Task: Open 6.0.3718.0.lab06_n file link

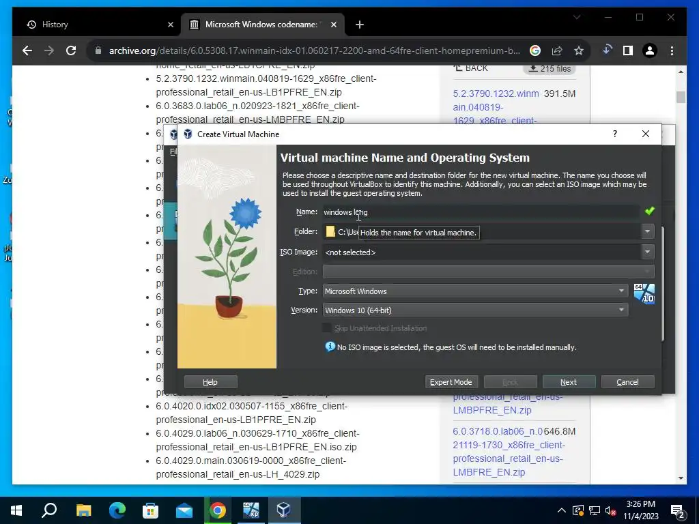Action: (x=509, y=452)
